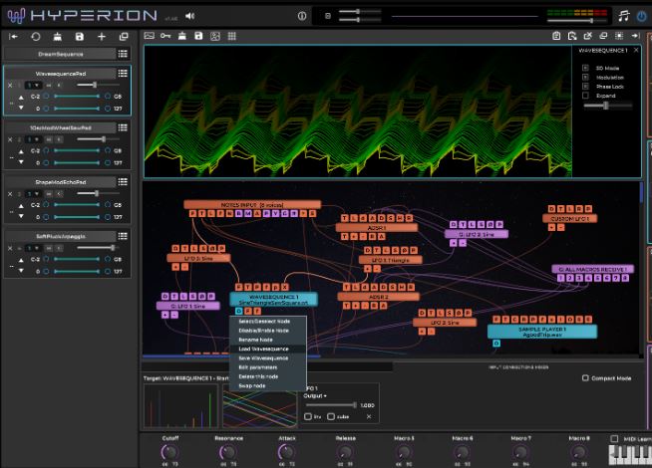
Task: Select the NOTES INPUT node
Action: click(252, 205)
